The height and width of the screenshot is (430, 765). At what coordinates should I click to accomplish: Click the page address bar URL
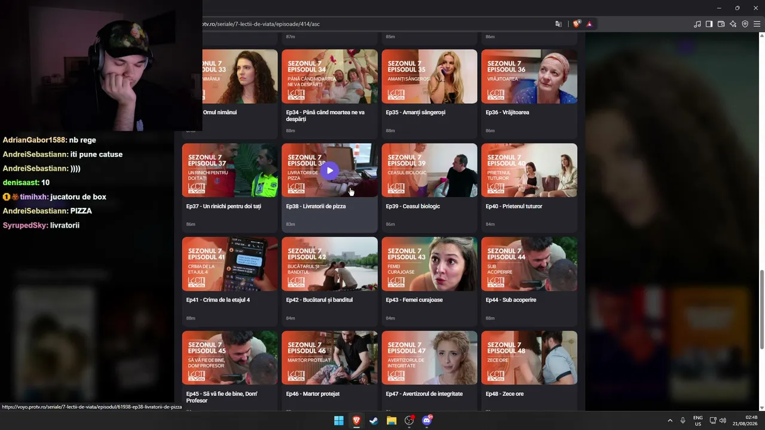coord(261,24)
